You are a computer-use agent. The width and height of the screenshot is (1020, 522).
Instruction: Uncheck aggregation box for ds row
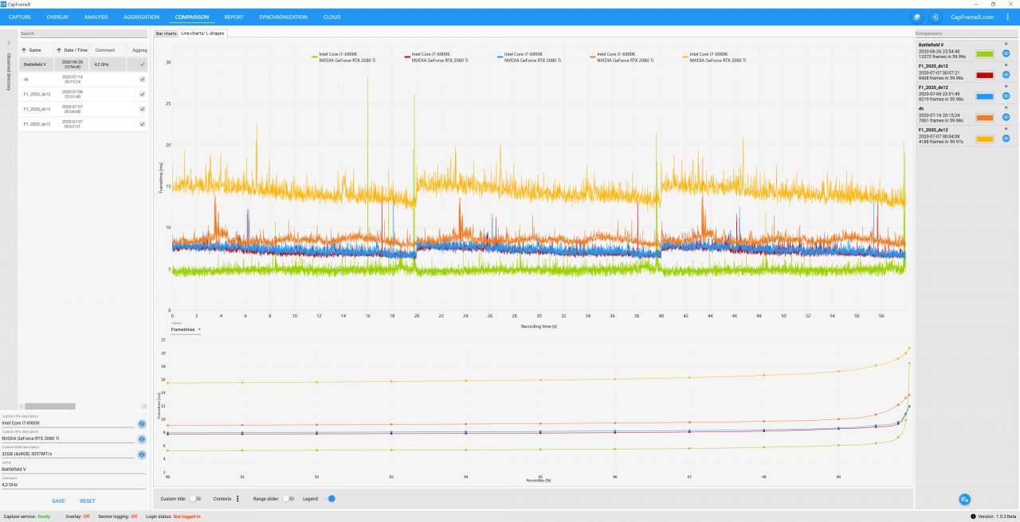click(142, 80)
